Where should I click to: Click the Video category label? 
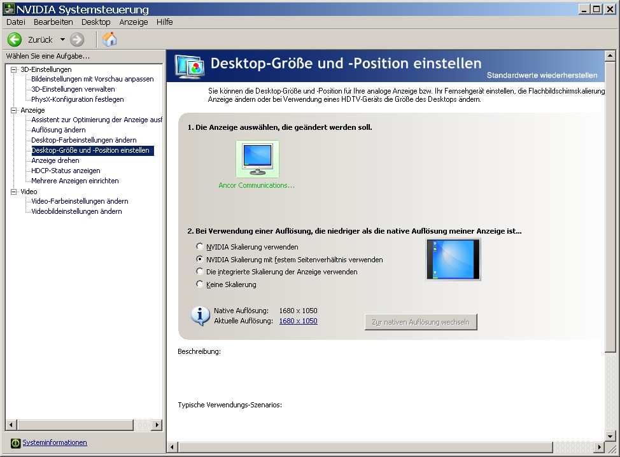tap(29, 192)
